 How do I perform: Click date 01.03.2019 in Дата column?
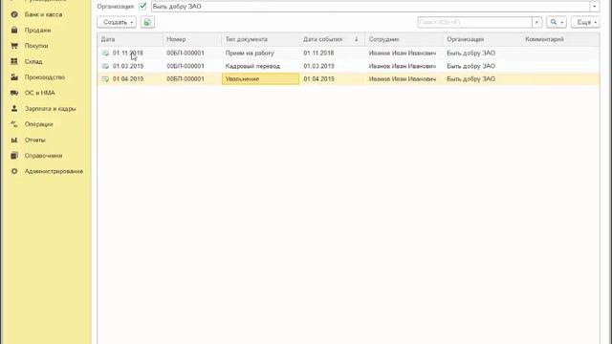pos(128,66)
